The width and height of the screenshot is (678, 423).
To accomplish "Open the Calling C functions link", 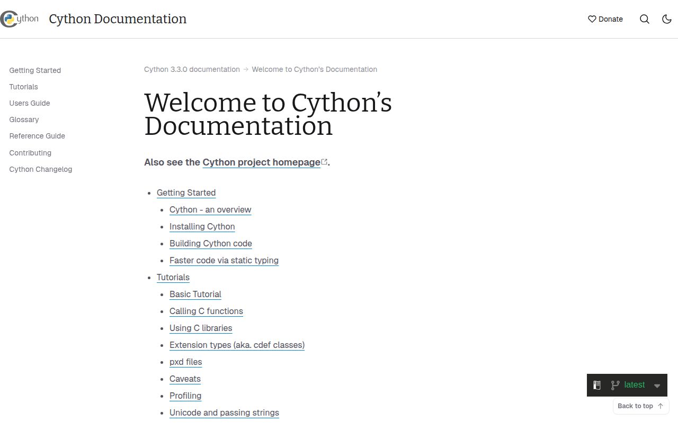I will (x=206, y=311).
